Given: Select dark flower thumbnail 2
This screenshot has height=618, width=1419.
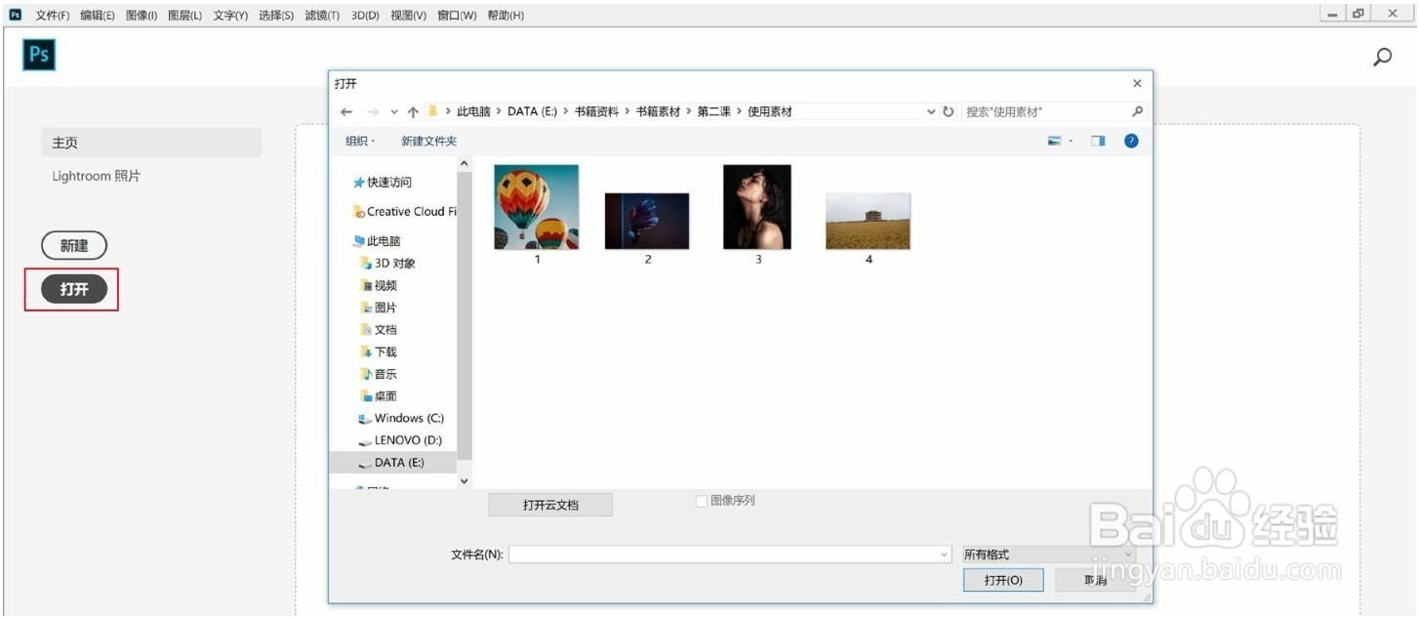Looking at the screenshot, I should coord(647,221).
